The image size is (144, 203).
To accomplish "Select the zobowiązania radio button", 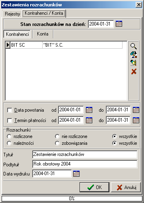I will point(57,143).
